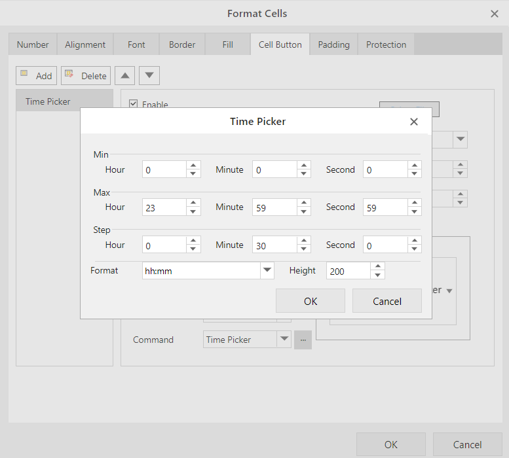Close the Time Picker dialog
This screenshot has height=458, width=509.
tap(413, 122)
